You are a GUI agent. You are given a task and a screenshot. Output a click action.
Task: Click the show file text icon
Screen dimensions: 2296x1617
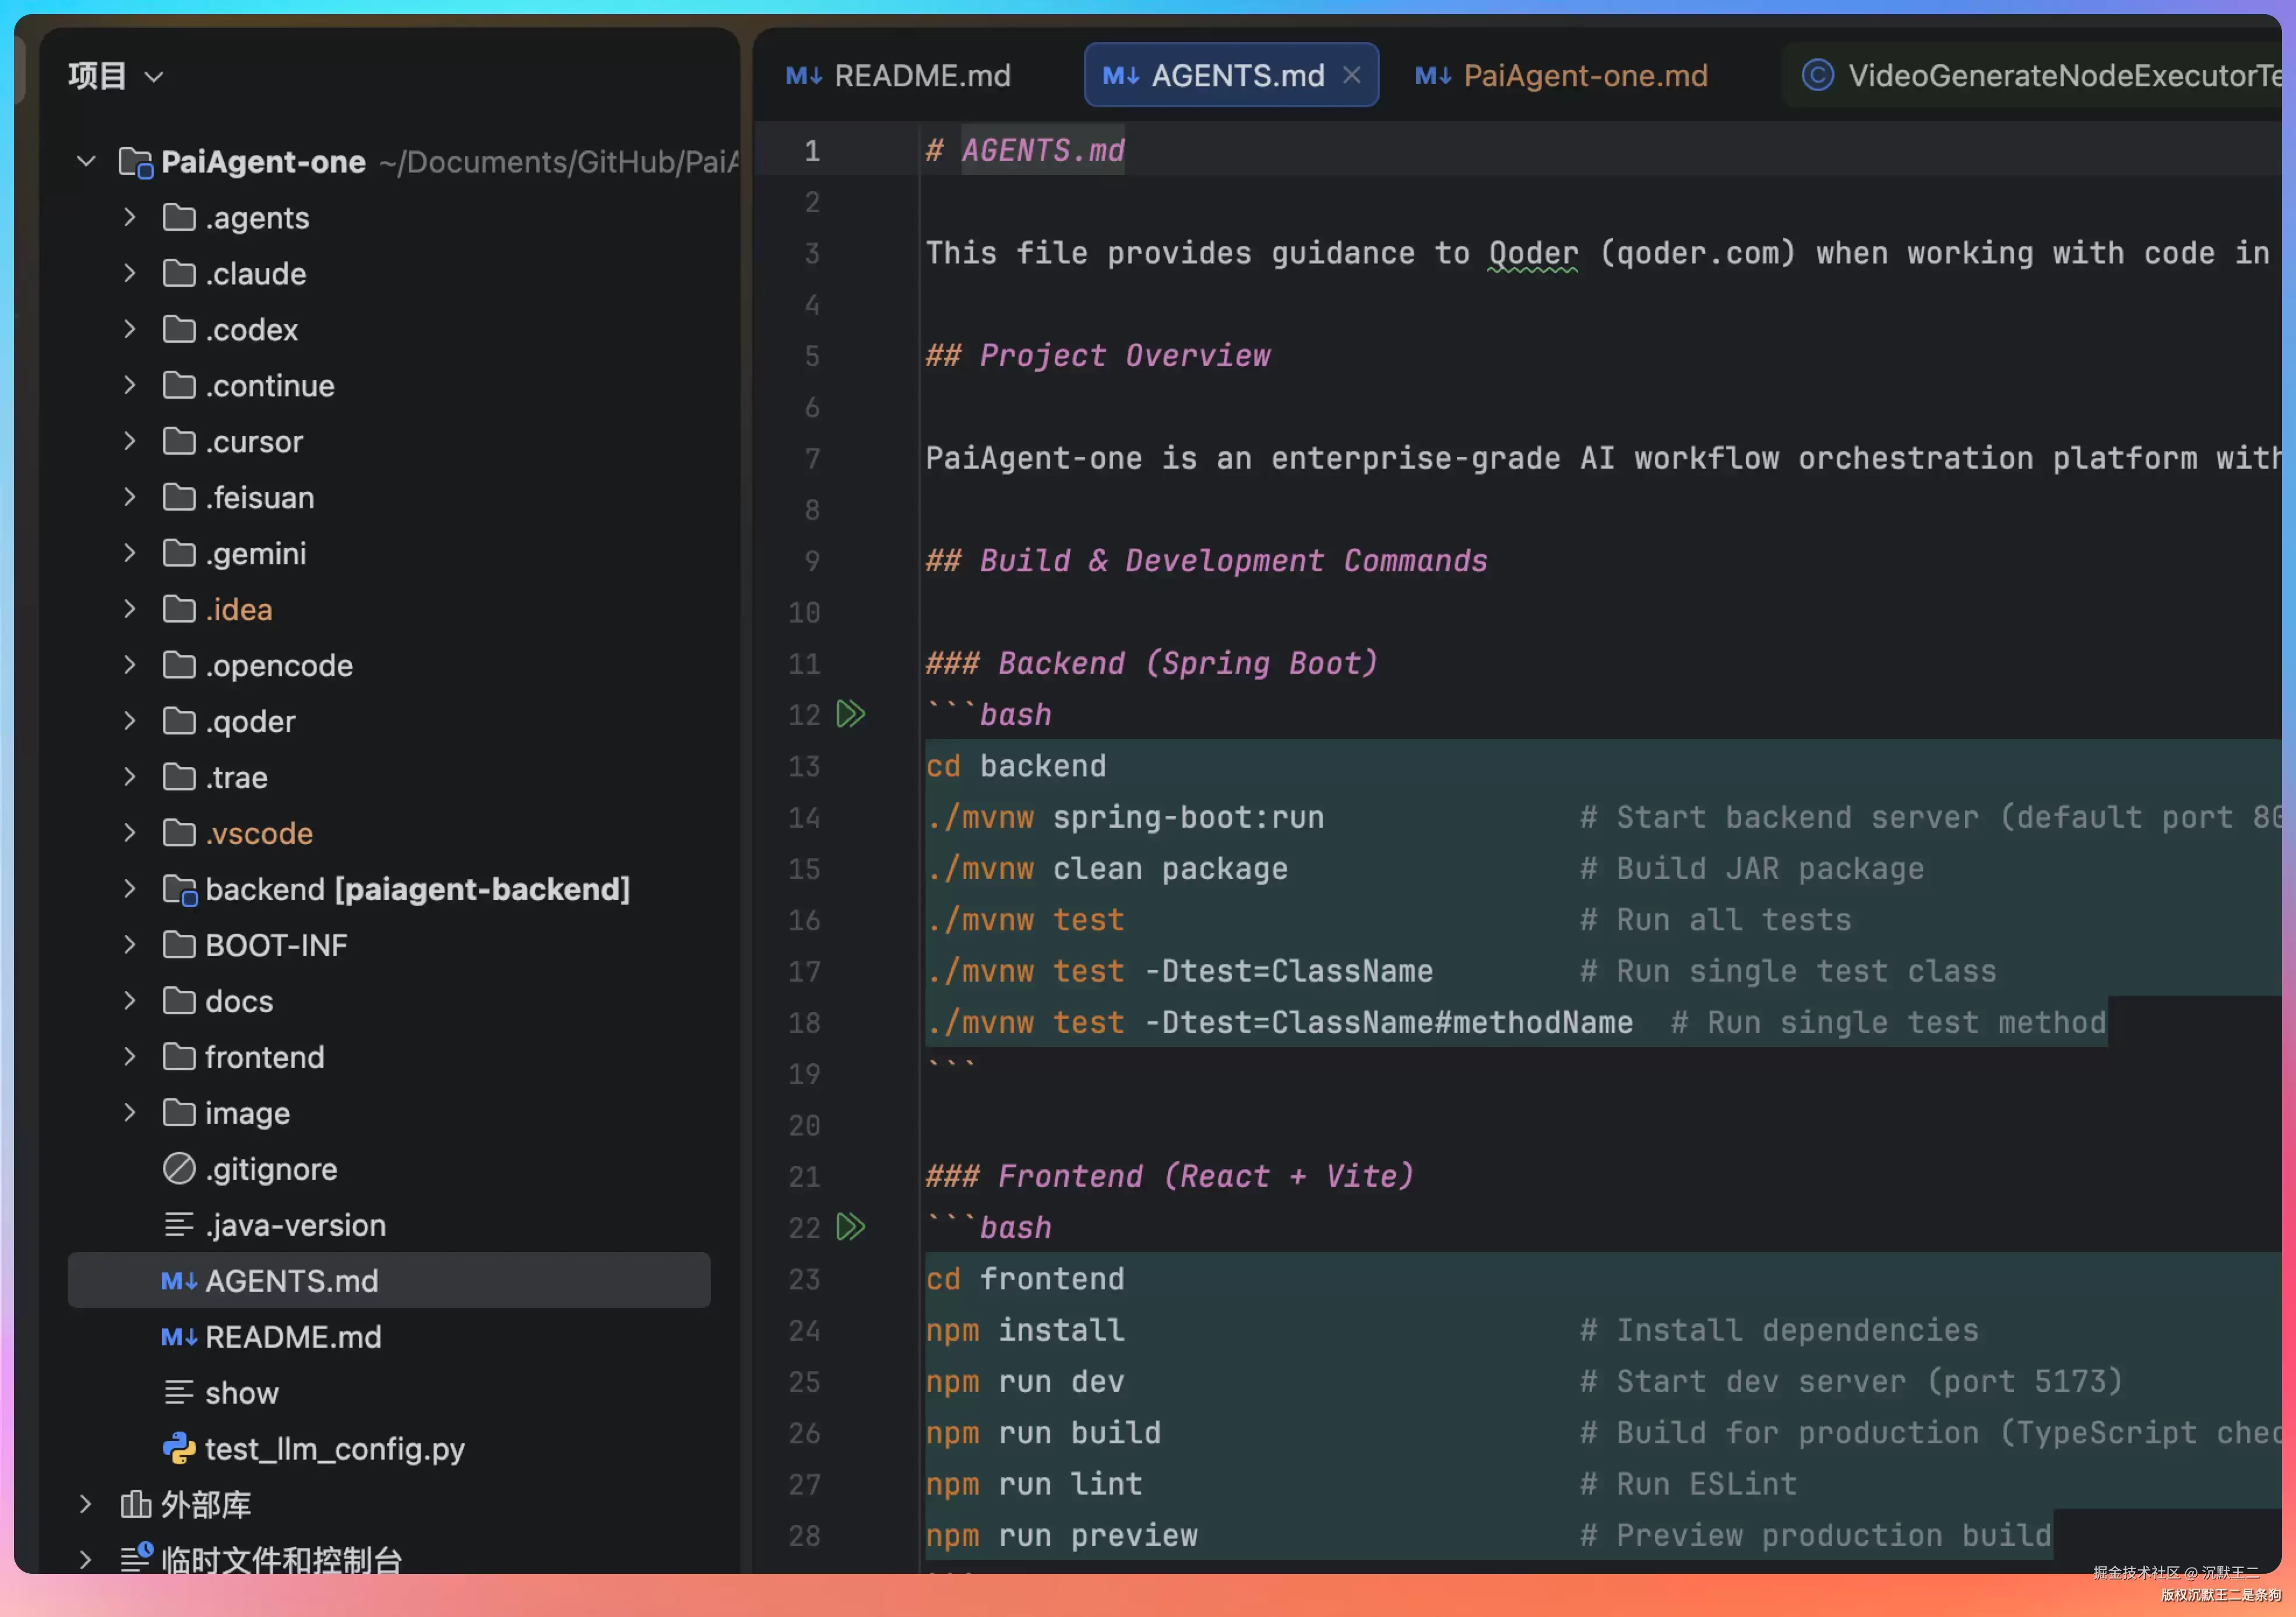click(179, 1392)
